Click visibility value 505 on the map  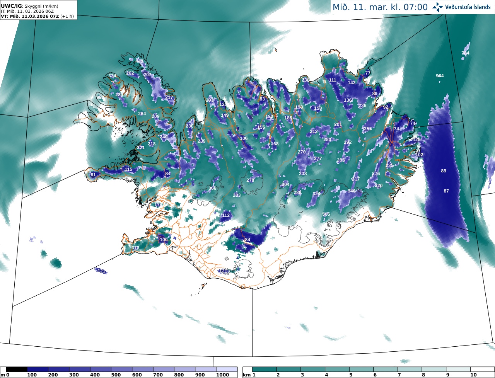(x=326, y=214)
